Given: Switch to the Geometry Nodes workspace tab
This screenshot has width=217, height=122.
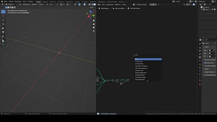Looking at the screenshot, I should point(112,2).
